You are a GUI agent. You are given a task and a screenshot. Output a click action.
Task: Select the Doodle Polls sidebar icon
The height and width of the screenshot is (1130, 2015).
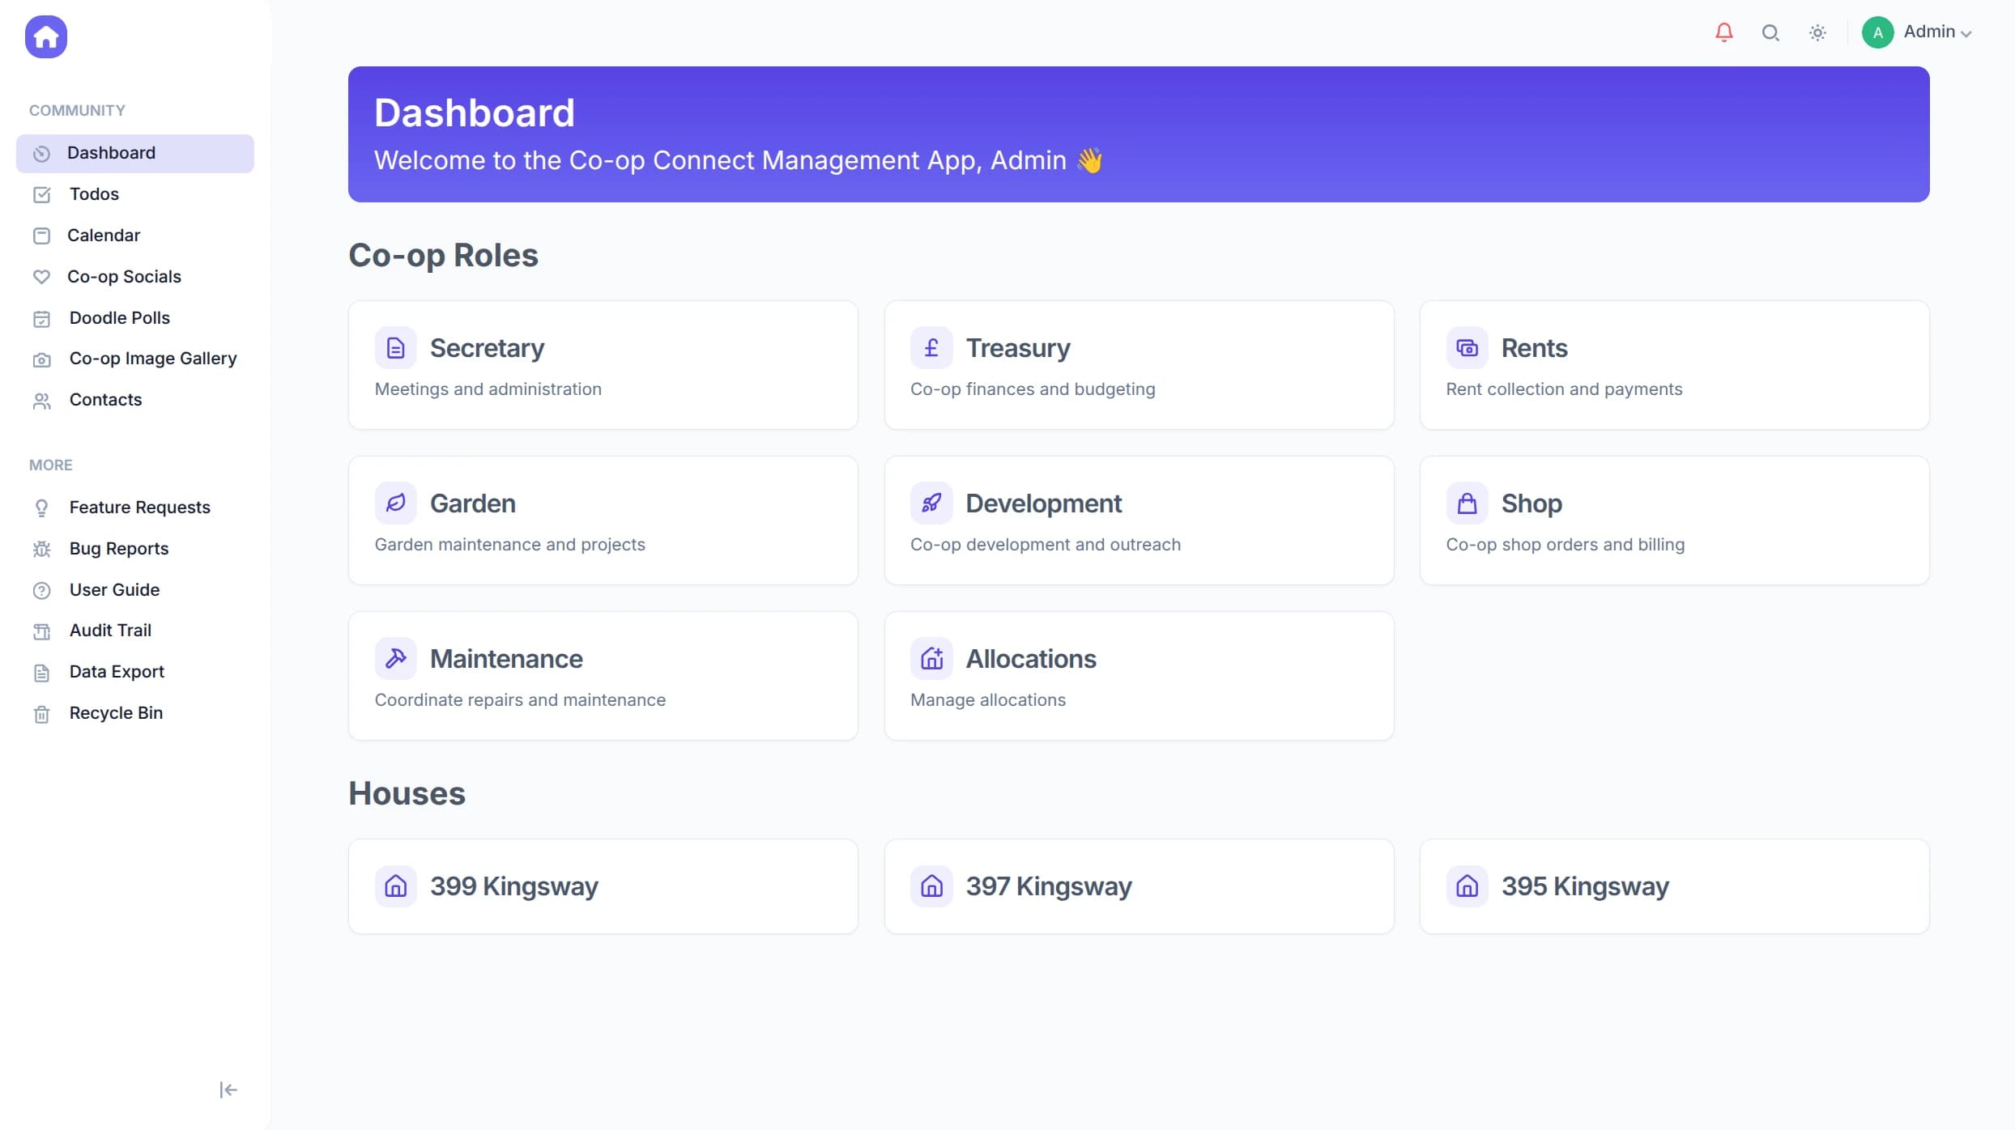coord(41,317)
